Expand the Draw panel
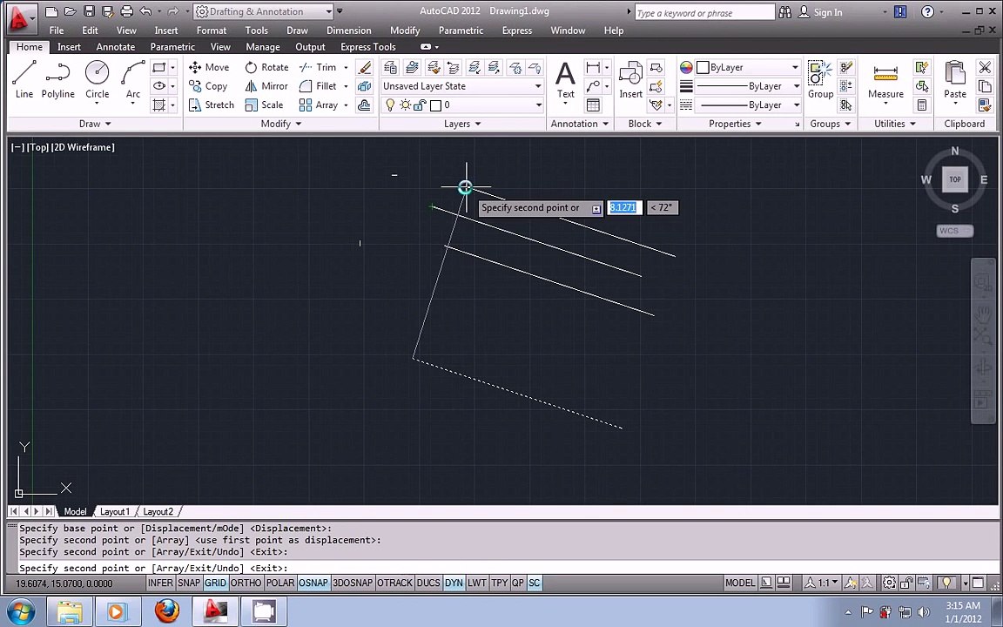 point(95,124)
